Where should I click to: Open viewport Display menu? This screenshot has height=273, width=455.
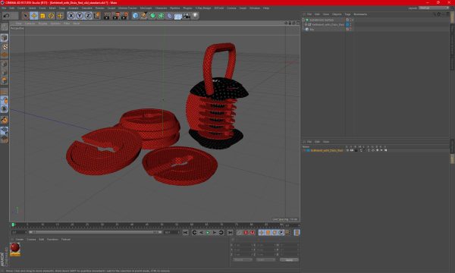(42, 24)
